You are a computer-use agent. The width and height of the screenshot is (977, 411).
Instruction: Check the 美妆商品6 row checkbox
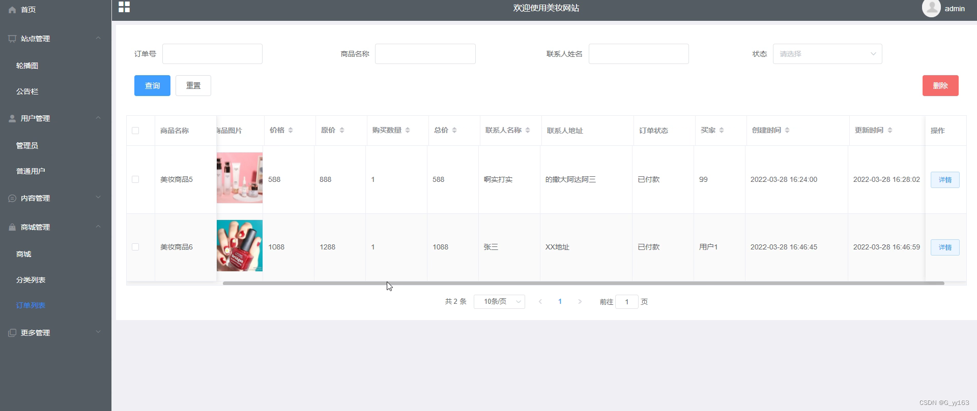tap(135, 247)
